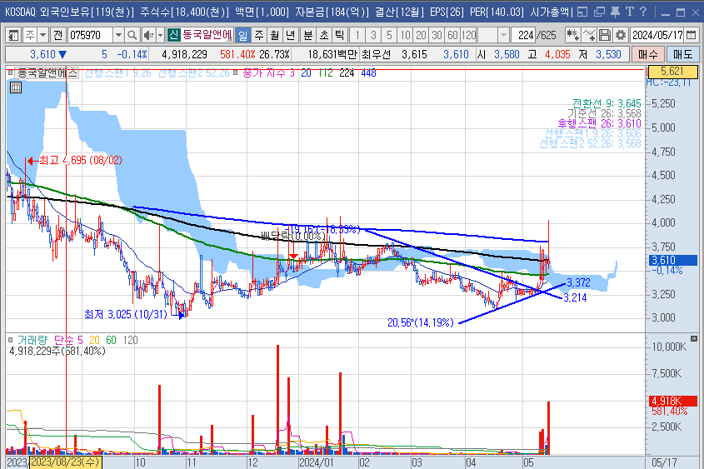Open the stock code search magnifier
The image size is (704, 469).
[x=132, y=34]
